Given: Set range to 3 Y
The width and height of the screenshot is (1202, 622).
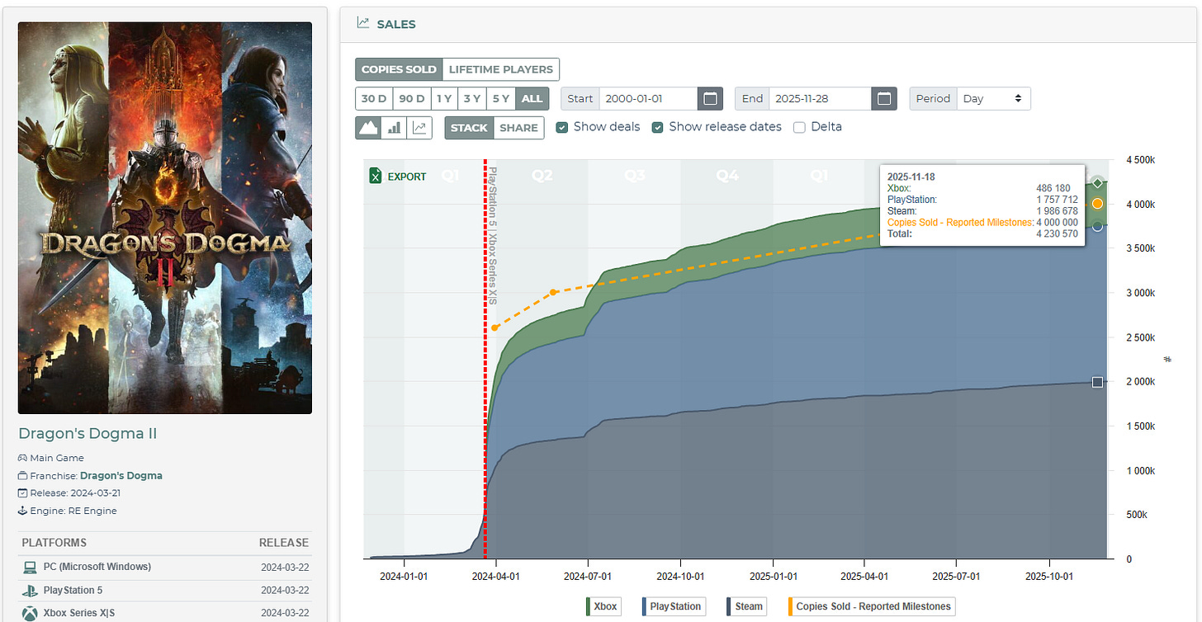Looking at the screenshot, I should click(x=472, y=98).
